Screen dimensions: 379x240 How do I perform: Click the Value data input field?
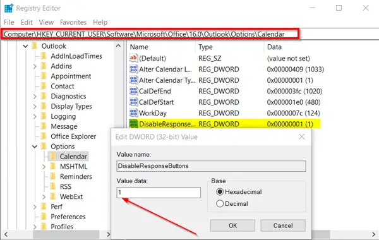click(159, 193)
